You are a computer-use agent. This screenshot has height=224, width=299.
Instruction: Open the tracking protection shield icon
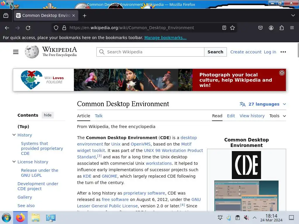tap(56, 28)
